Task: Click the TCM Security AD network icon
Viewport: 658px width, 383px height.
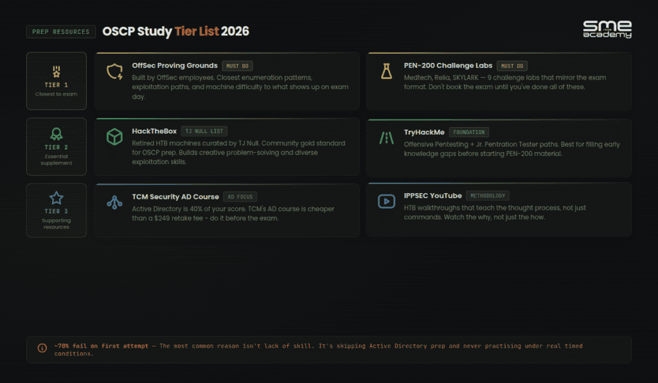Action: coord(114,202)
